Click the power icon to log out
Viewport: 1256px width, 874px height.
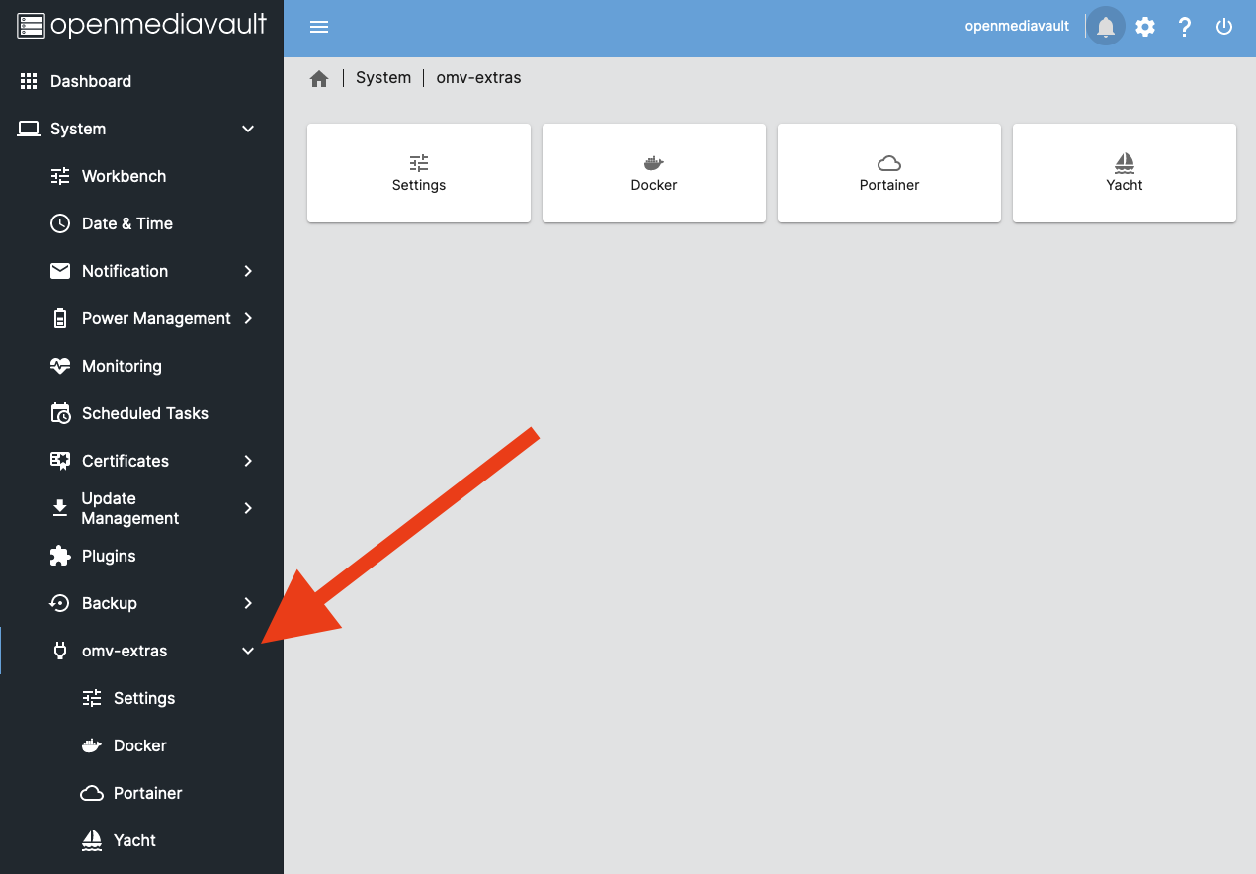click(1223, 26)
